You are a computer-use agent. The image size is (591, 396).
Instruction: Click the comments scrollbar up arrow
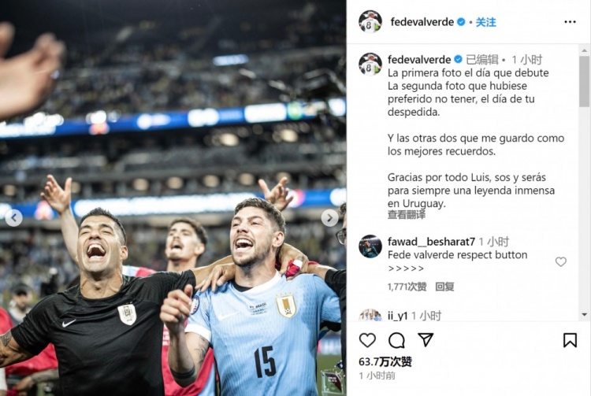584,50
